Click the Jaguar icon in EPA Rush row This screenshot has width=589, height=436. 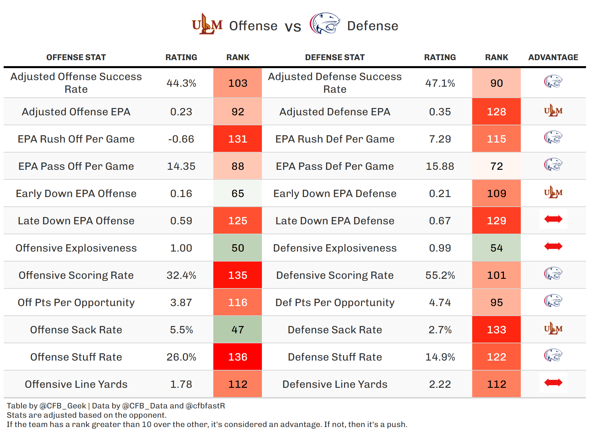coord(553,137)
